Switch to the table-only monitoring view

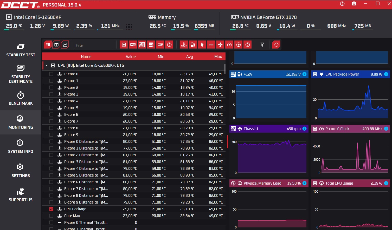tap(56, 45)
